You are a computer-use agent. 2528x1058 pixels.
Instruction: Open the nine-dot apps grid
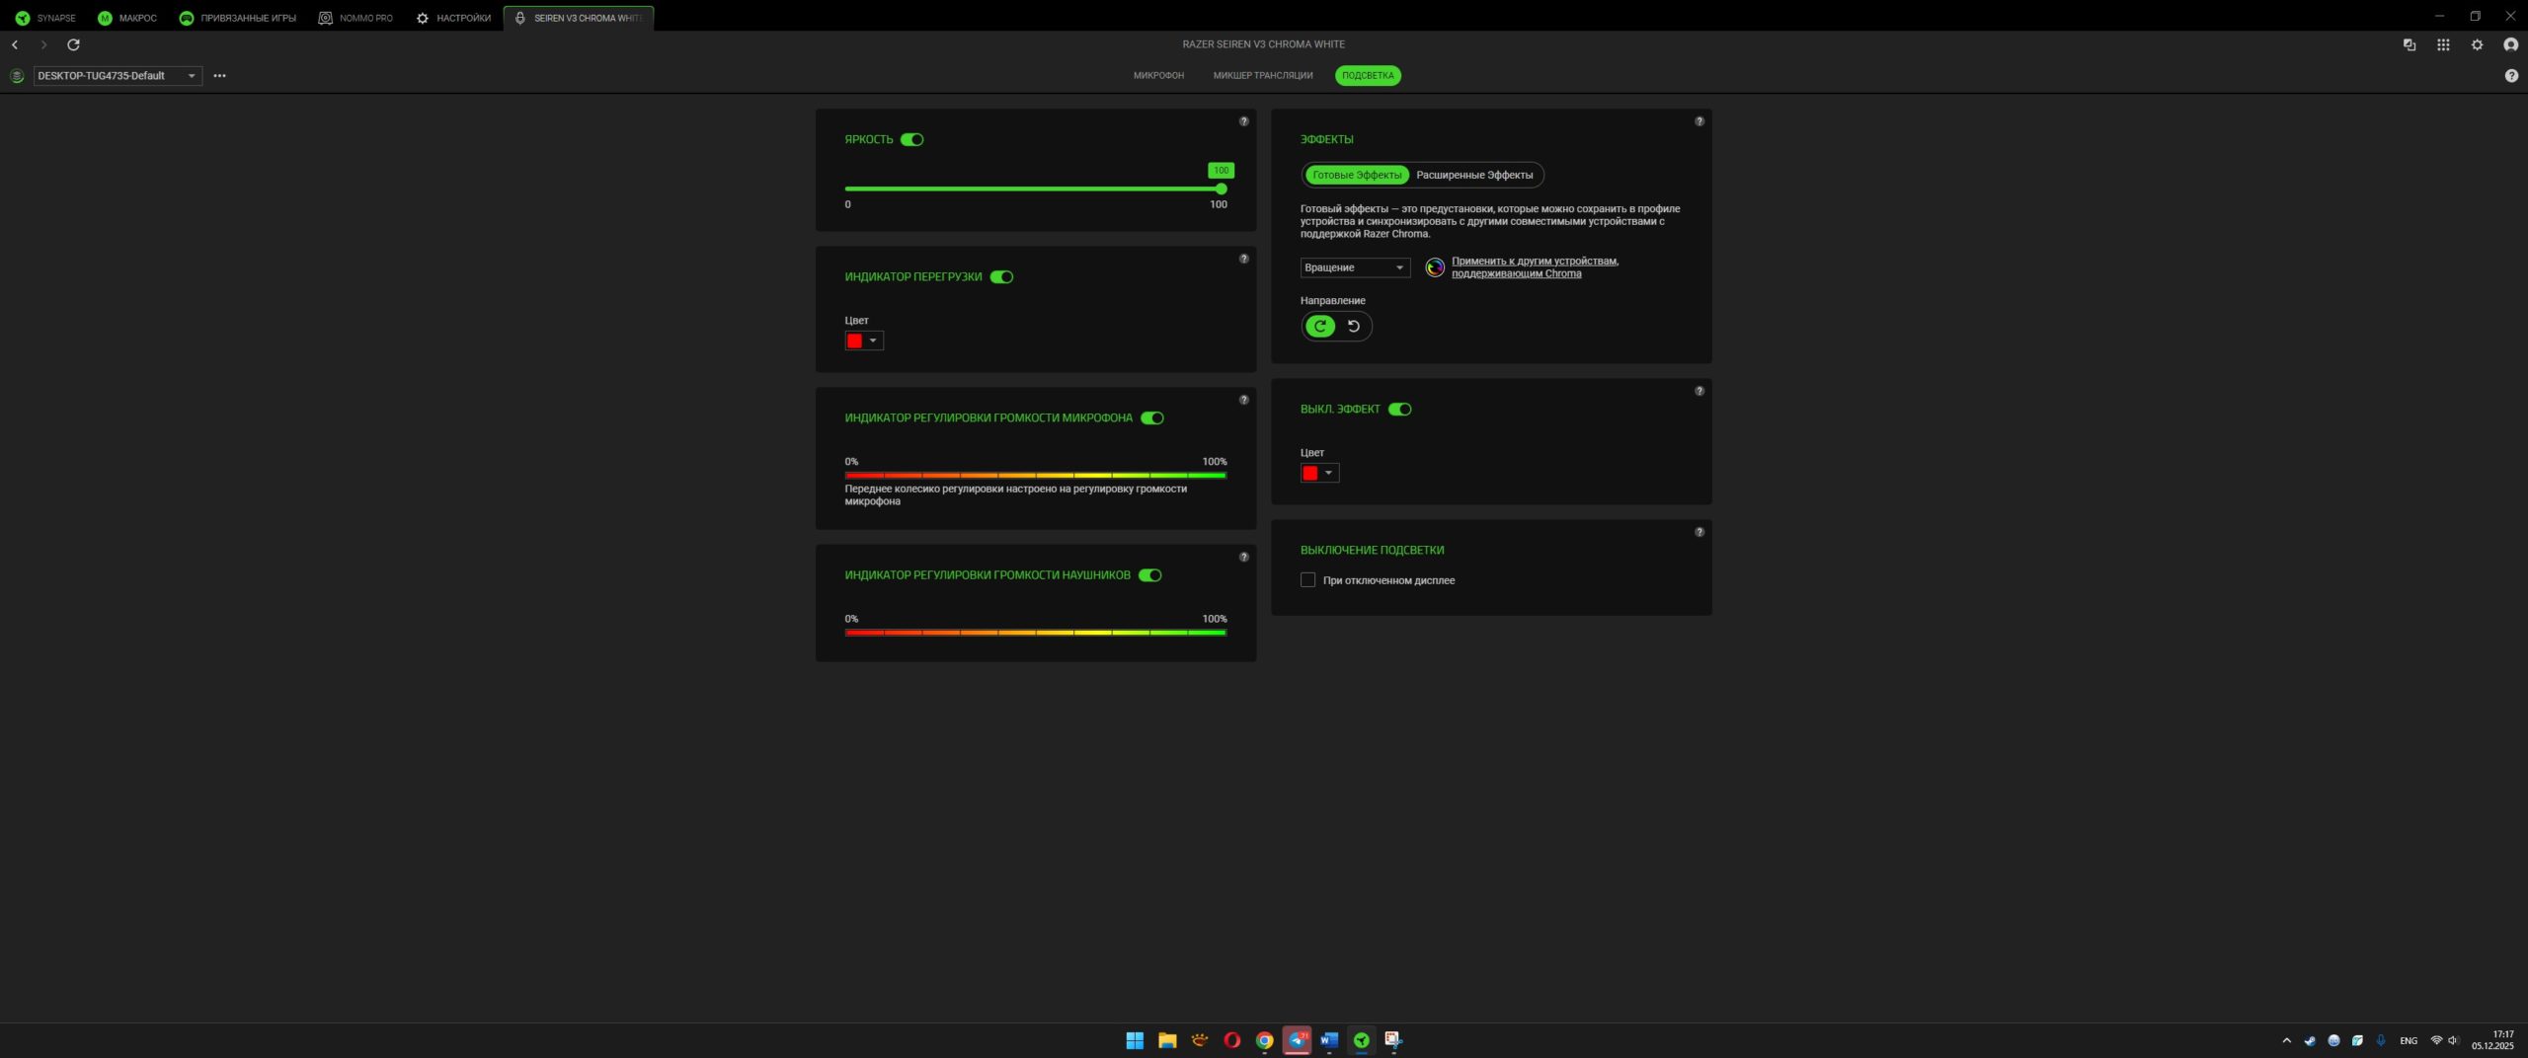pyautogui.click(x=2443, y=44)
